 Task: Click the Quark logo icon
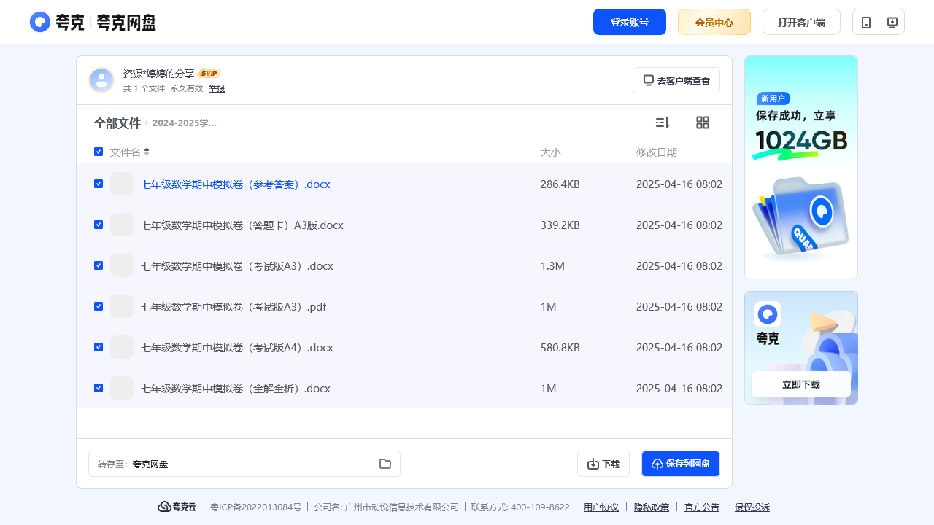[x=40, y=22]
